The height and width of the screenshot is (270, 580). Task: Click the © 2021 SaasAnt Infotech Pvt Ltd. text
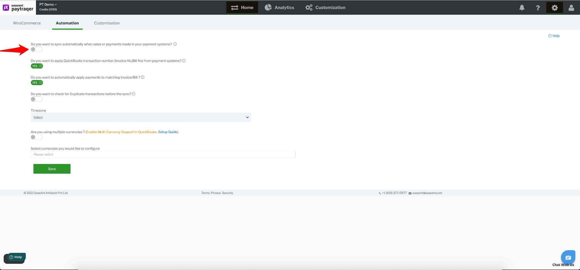46,193
